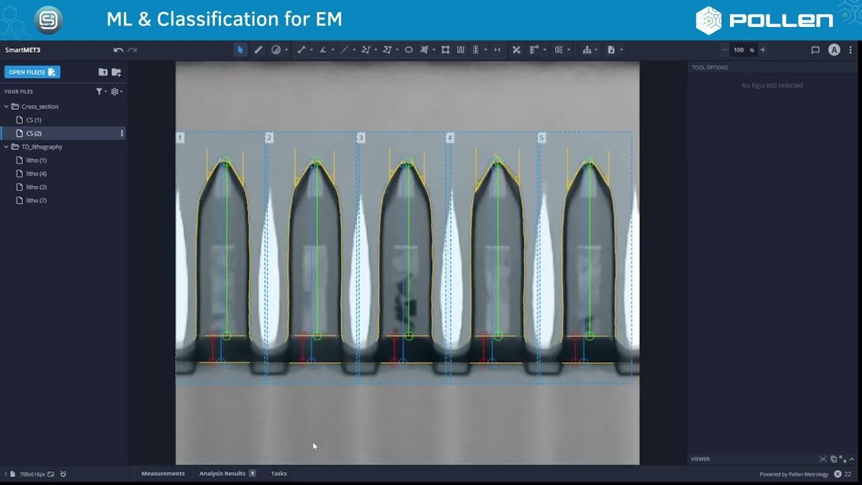Click the fit-to-view icon in Viewer bar
The width and height of the screenshot is (862, 485).
coord(823,459)
